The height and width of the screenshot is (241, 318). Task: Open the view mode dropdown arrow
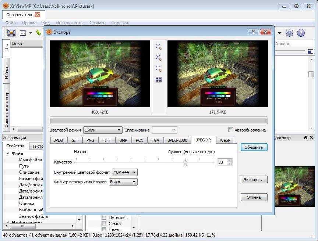tap(31, 33)
